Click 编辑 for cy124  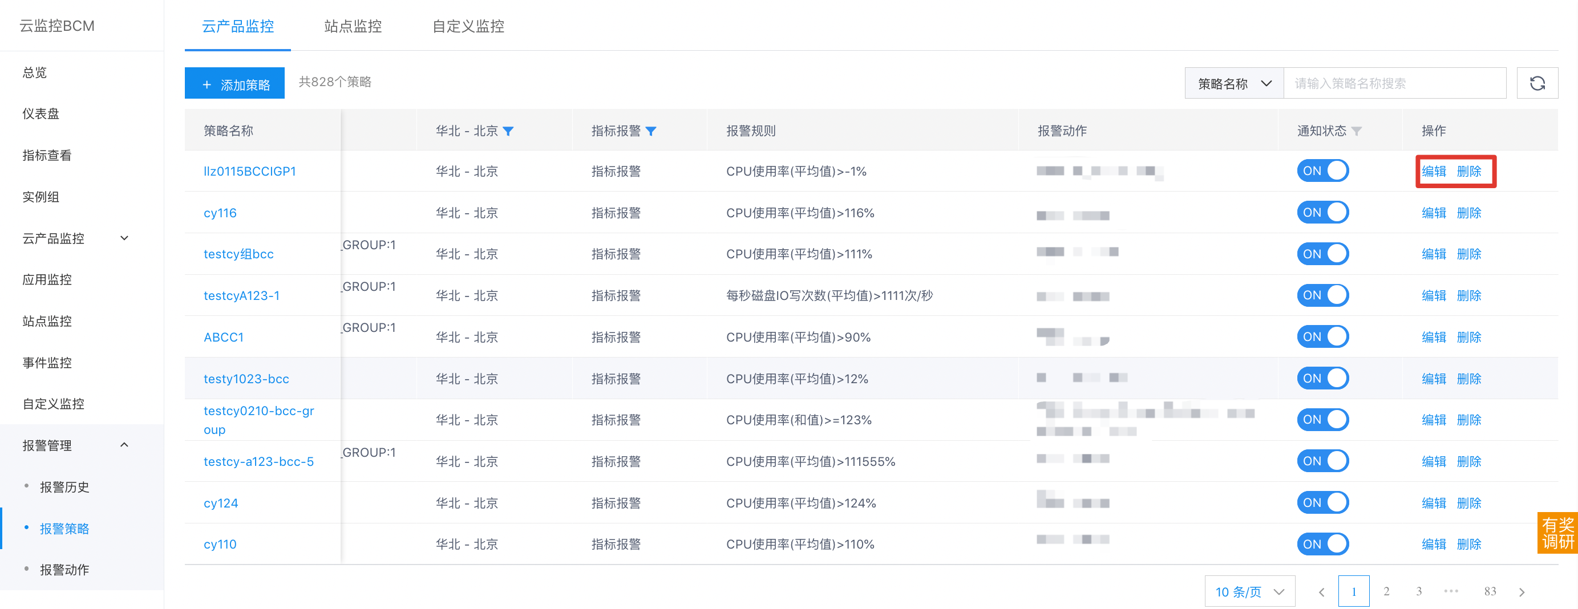click(x=1434, y=503)
